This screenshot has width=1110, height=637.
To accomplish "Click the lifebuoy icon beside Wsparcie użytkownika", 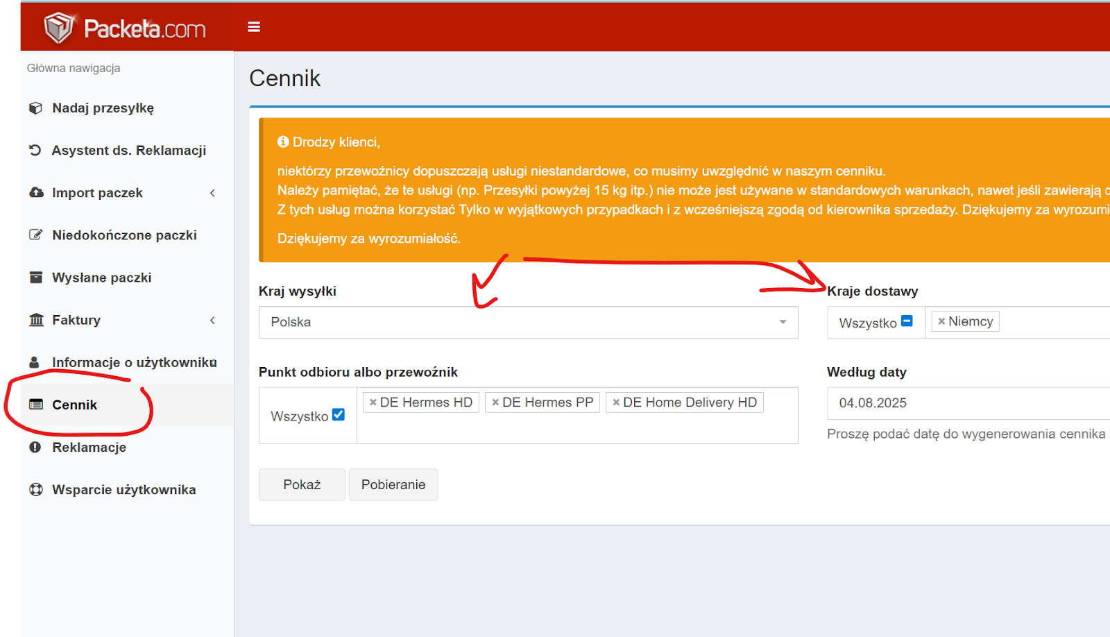I will click(36, 489).
